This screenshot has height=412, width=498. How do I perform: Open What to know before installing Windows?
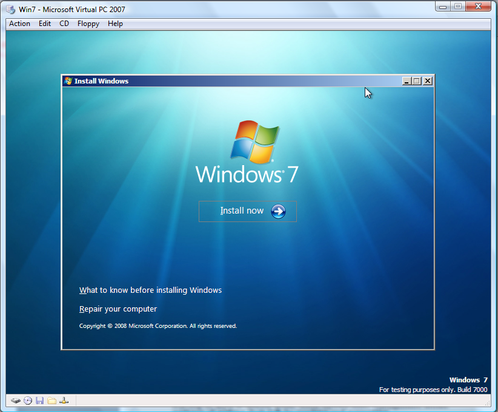(x=150, y=290)
